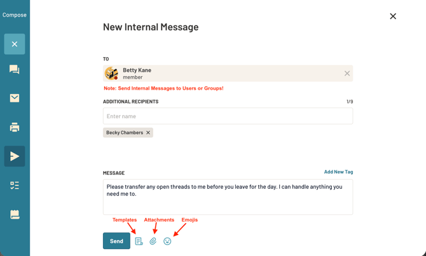
Task: Select the internal message paper-plane icon
Action: coord(15,156)
